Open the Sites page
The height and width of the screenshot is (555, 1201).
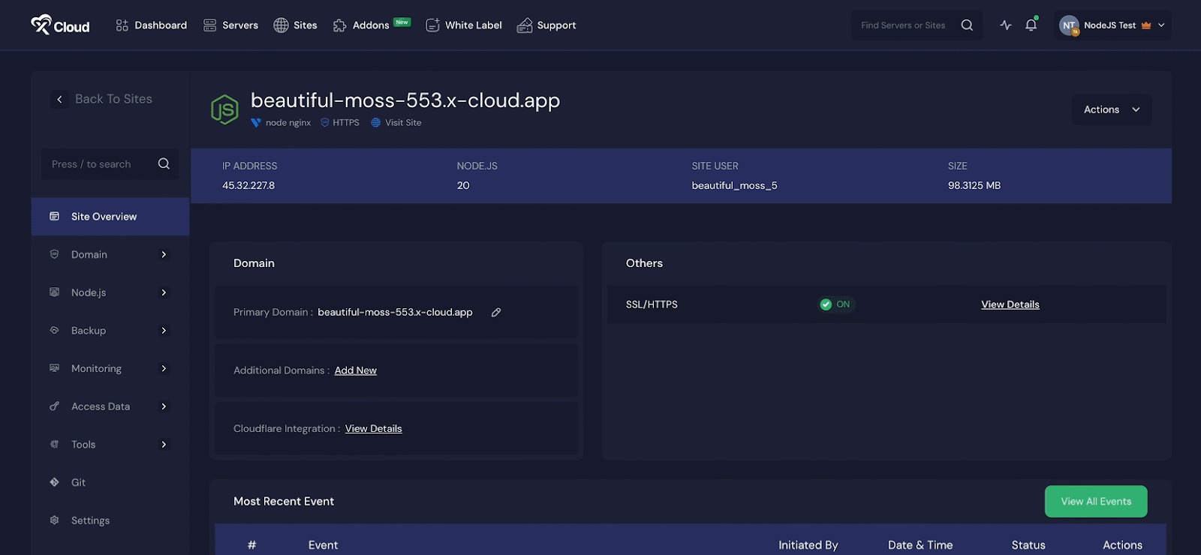[295, 25]
